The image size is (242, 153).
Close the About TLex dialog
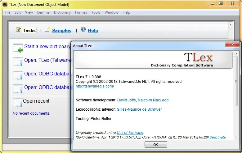pyautogui.click(x=232, y=44)
